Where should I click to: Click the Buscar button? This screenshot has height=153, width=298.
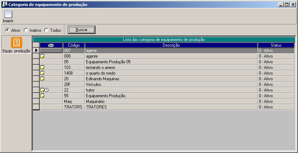[82, 30]
